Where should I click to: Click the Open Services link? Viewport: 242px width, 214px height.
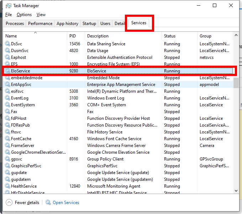pyautogui.click(x=66, y=203)
